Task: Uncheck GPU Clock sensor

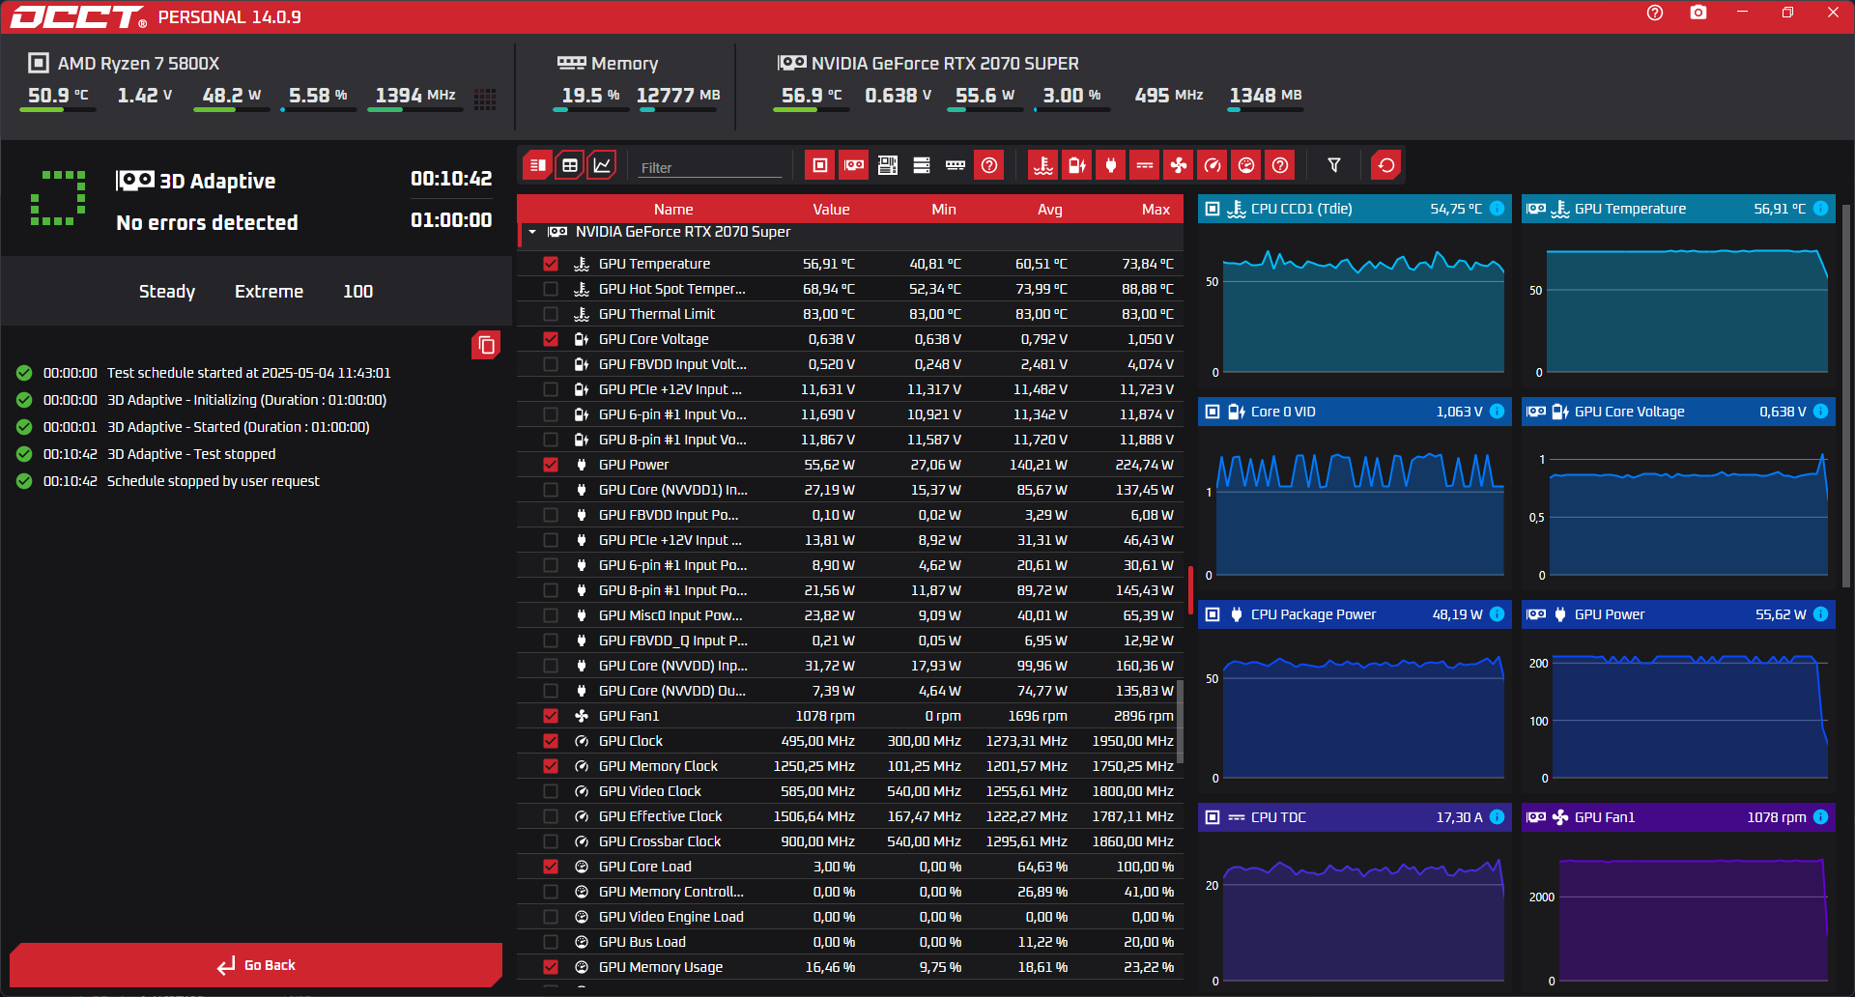Action: click(x=551, y=741)
